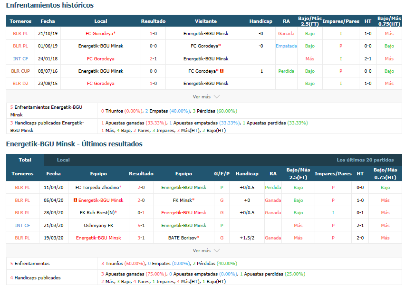Select the 2-0 HT score for BATE match
Viewport: 405px width, 286px height.
pos(360,238)
